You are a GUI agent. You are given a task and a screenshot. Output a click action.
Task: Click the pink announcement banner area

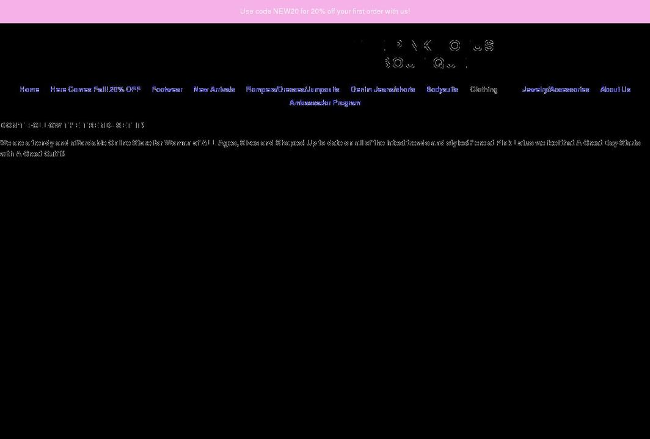click(325, 11)
